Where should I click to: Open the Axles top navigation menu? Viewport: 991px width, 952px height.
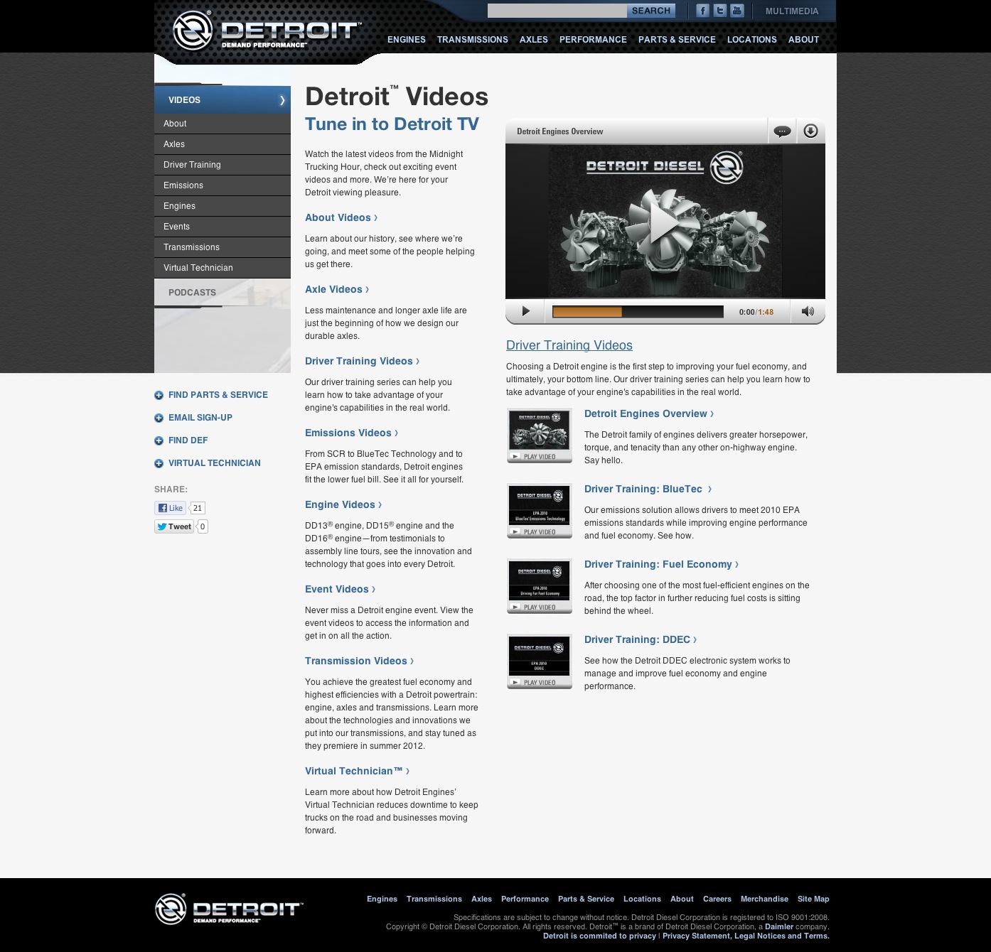[x=534, y=40]
